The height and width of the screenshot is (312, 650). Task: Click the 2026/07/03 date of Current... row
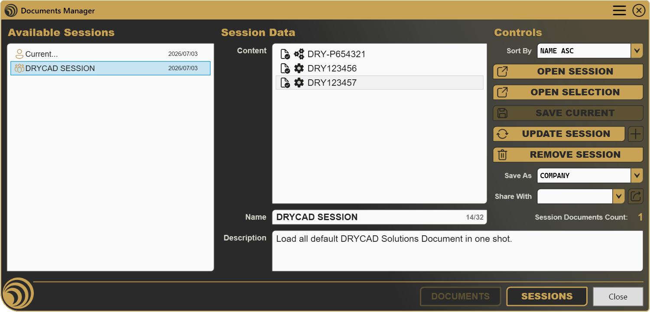(x=183, y=54)
